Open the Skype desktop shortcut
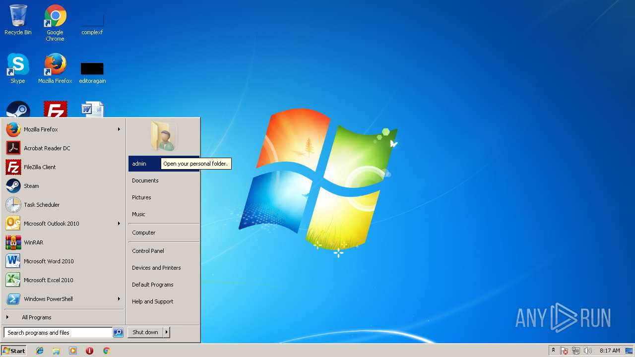The width and height of the screenshot is (635, 357). [x=18, y=68]
